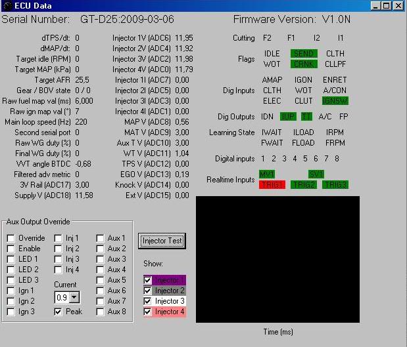Click the red TRIG1 indicator

coord(272,184)
